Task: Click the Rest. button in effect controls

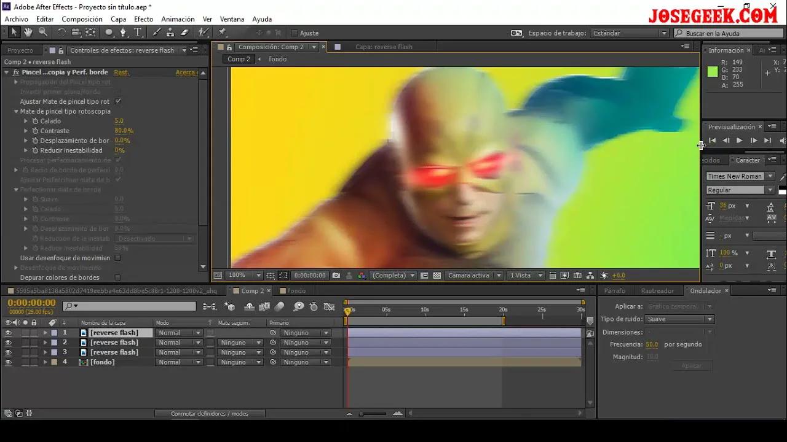Action: [x=122, y=72]
